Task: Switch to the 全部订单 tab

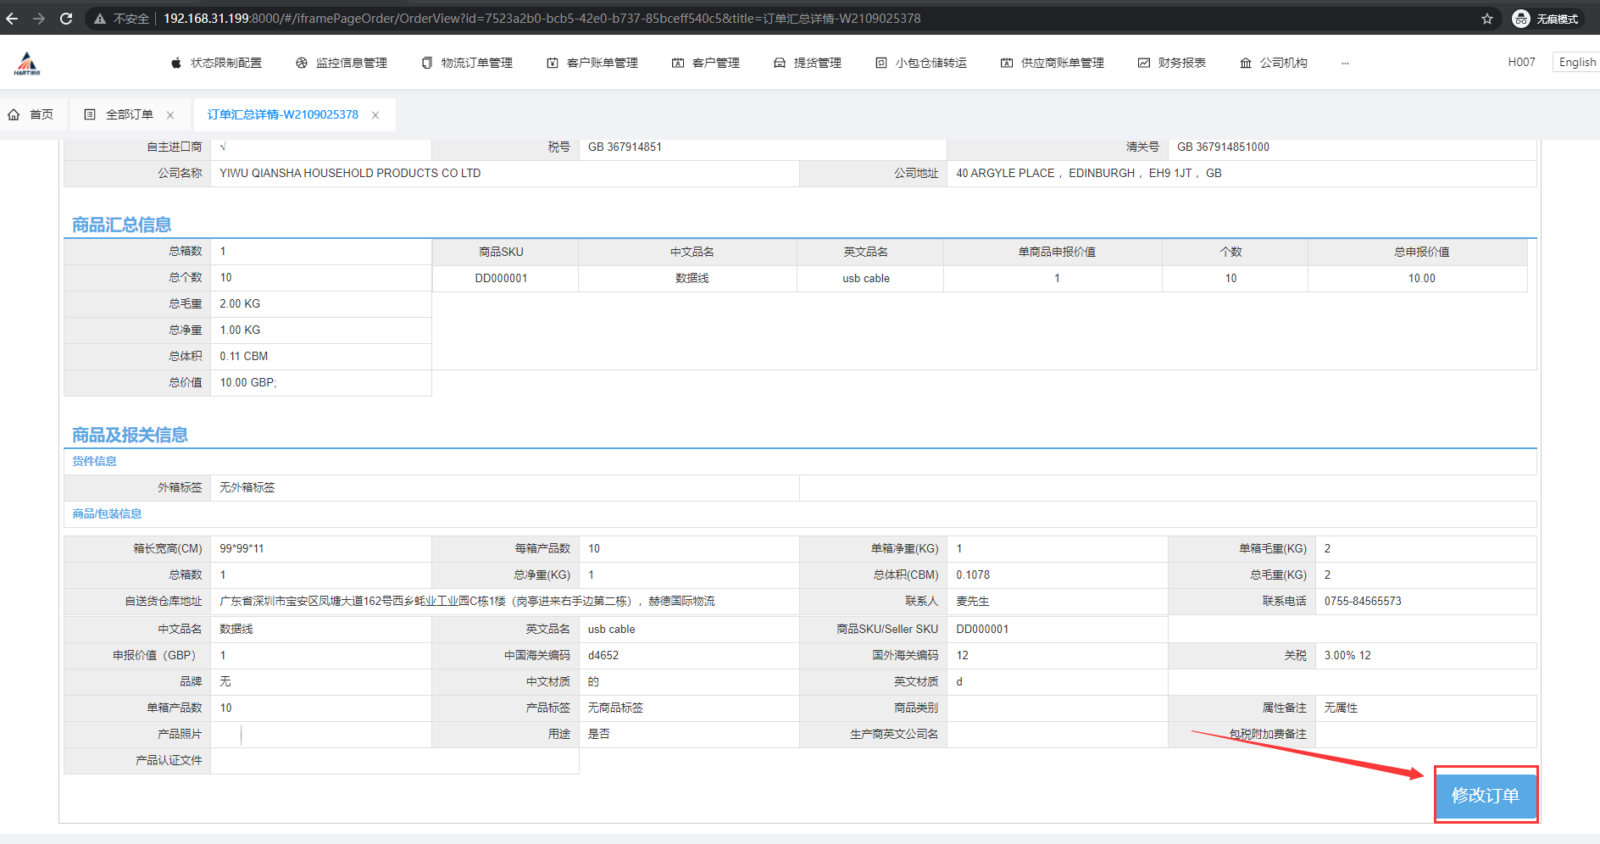Action: point(120,114)
